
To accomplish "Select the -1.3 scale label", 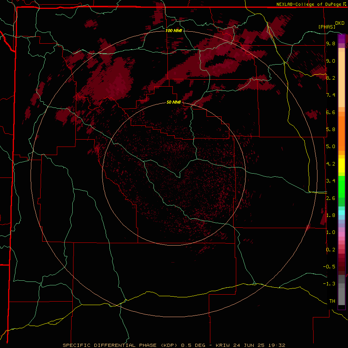I will pyautogui.click(x=329, y=284).
